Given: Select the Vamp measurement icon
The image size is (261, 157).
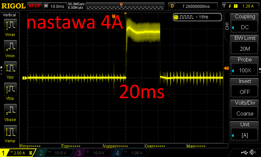Looking at the screenshot, I should pyautogui.click(x=10, y=131).
